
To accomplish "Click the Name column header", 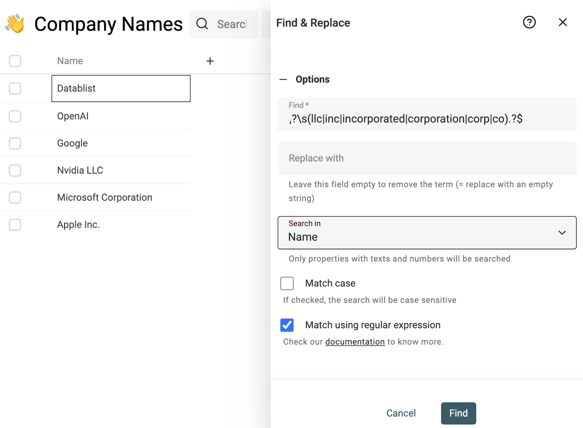I will (x=70, y=61).
